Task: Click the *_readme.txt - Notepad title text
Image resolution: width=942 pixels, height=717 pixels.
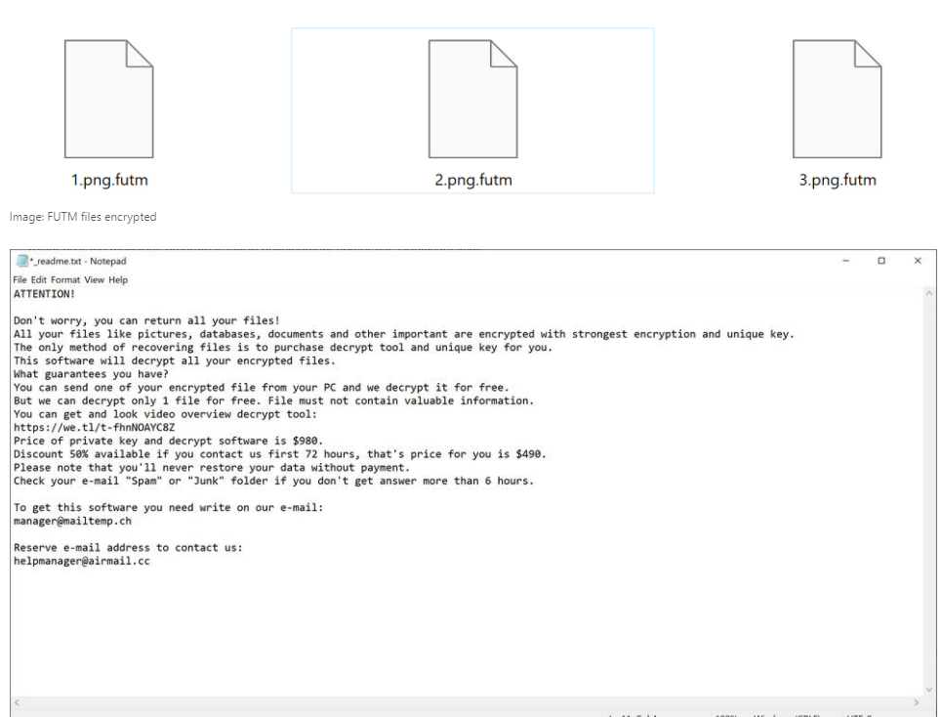Action: click(x=78, y=261)
